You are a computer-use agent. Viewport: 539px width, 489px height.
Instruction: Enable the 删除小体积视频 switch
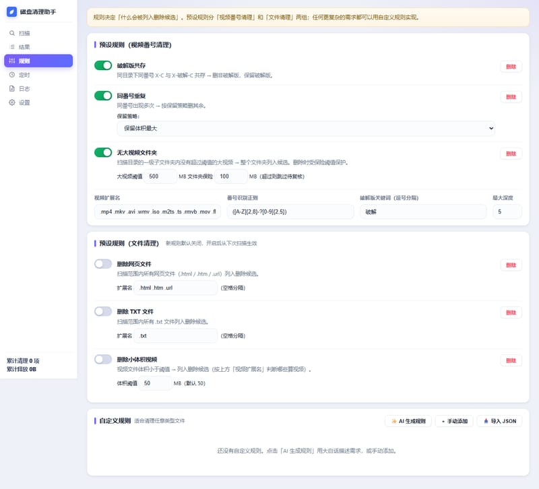point(103,359)
